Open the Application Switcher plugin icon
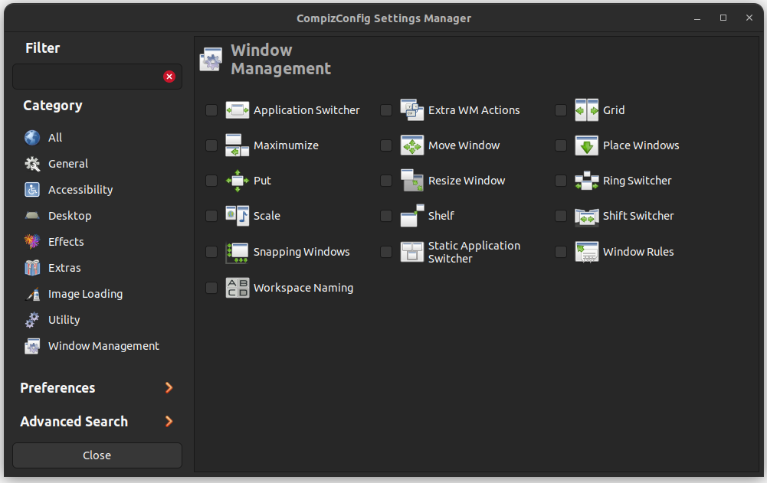Viewport: 767px width, 483px height. (x=238, y=110)
